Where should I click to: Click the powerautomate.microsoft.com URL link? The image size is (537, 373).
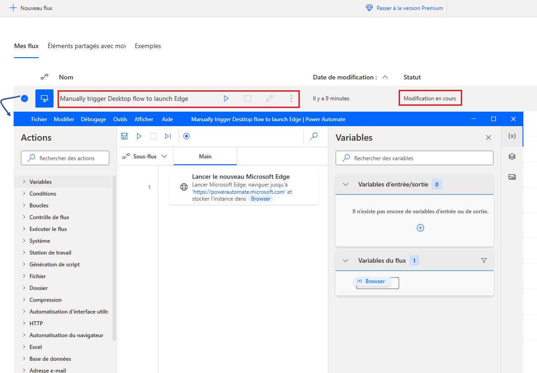(239, 192)
